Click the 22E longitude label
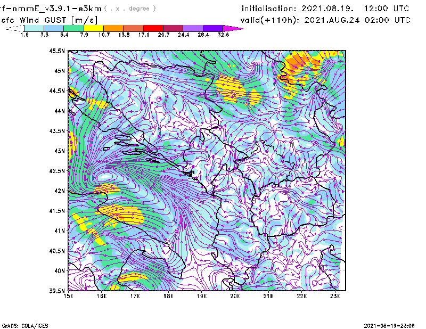 coord(302,296)
